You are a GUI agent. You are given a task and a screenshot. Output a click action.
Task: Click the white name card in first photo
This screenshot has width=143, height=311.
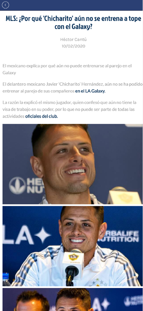[x=124, y=197]
